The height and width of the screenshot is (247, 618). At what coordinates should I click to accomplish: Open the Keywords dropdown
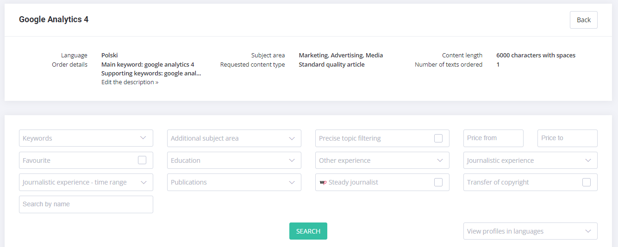(x=86, y=138)
